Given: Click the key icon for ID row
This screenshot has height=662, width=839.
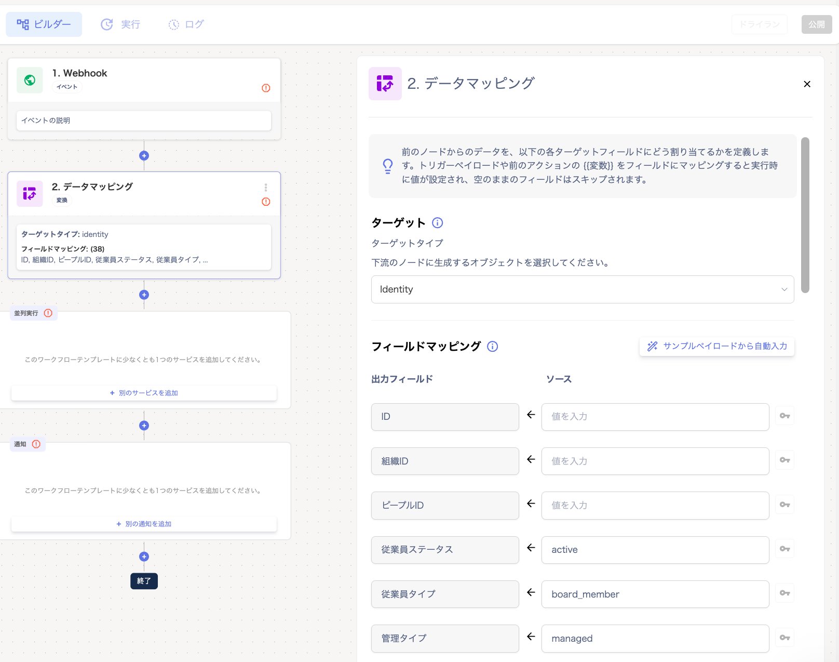Looking at the screenshot, I should click(785, 416).
